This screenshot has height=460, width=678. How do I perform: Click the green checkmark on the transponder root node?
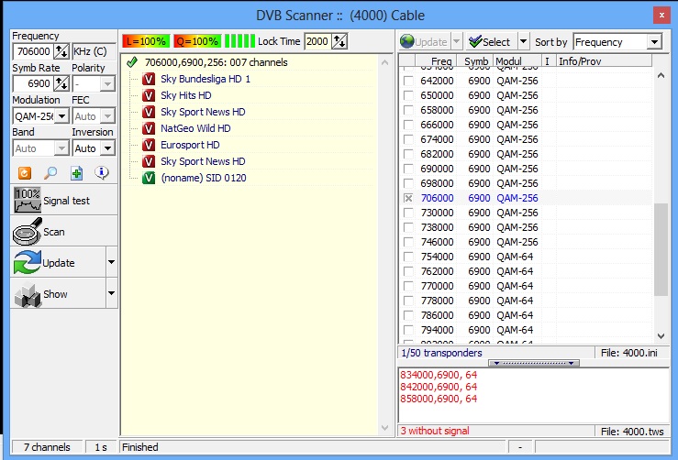click(x=132, y=62)
